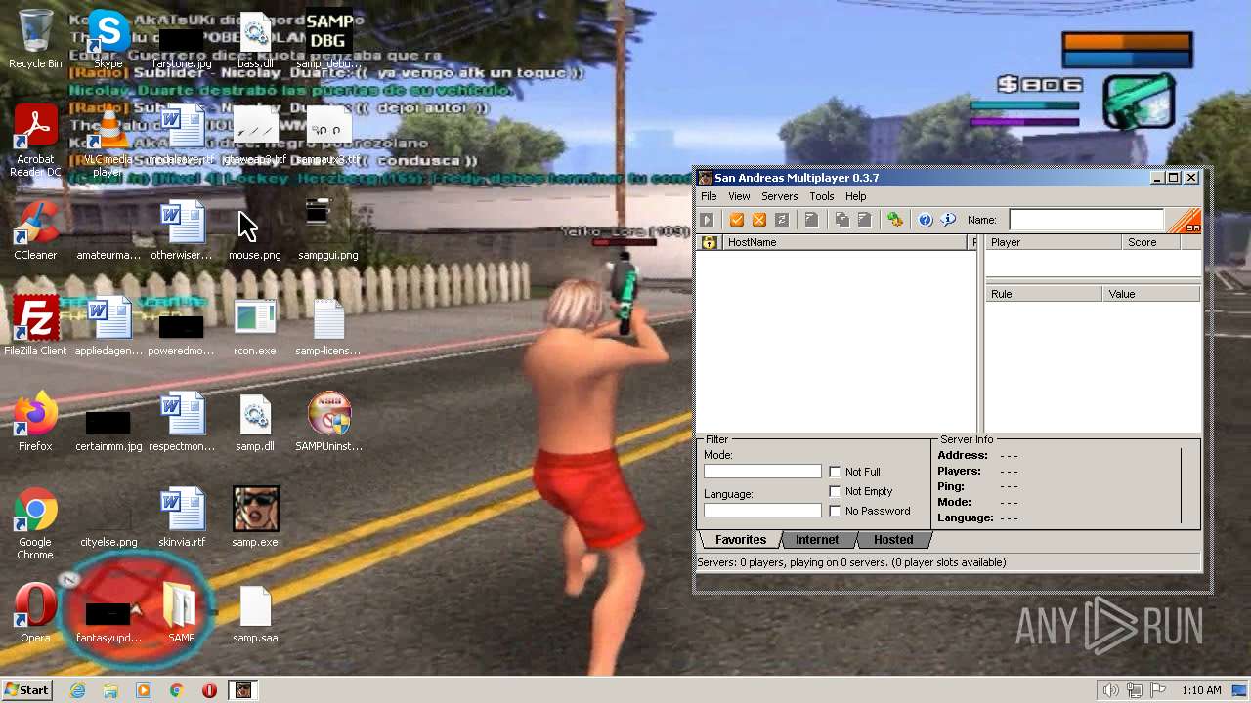
Task: Open the View menu
Action: pos(739,196)
